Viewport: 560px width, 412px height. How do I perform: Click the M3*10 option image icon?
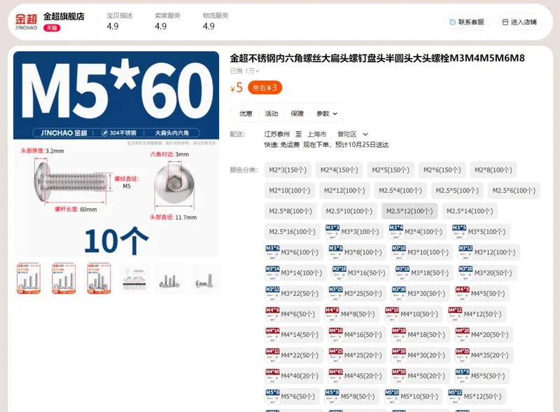pos(399,252)
